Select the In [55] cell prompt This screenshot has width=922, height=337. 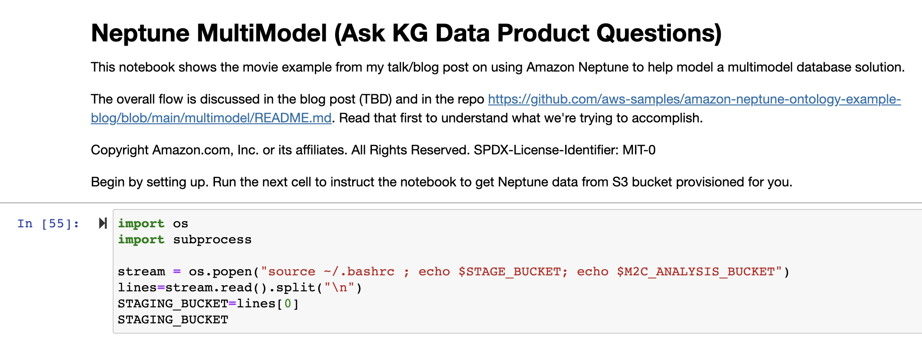pos(48,224)
